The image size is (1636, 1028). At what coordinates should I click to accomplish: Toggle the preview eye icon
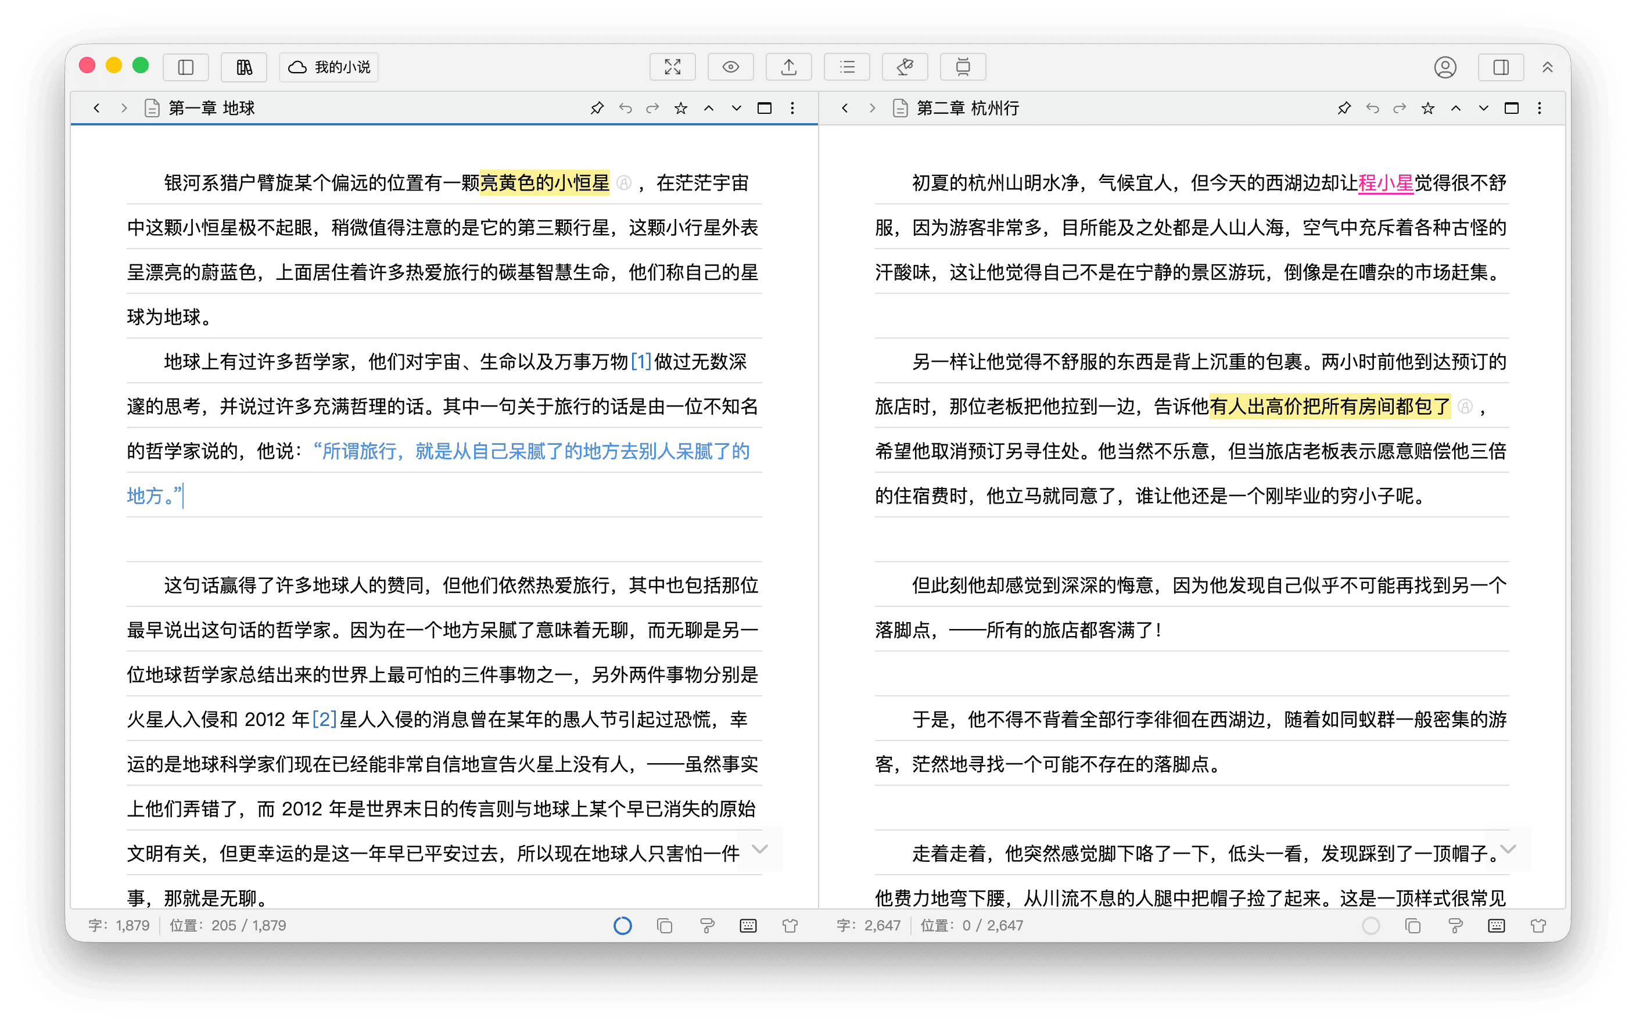tap(730, 67)
